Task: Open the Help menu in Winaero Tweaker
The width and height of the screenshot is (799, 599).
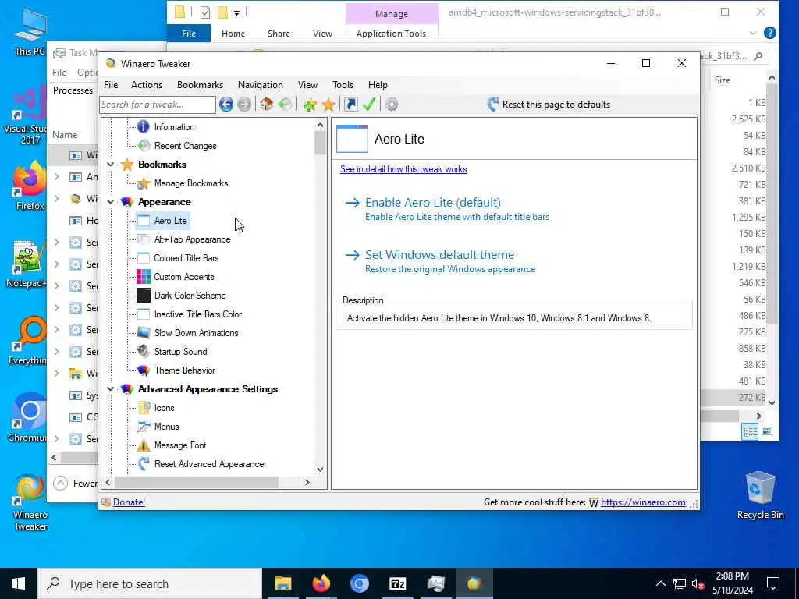Action: coord(378,85)
